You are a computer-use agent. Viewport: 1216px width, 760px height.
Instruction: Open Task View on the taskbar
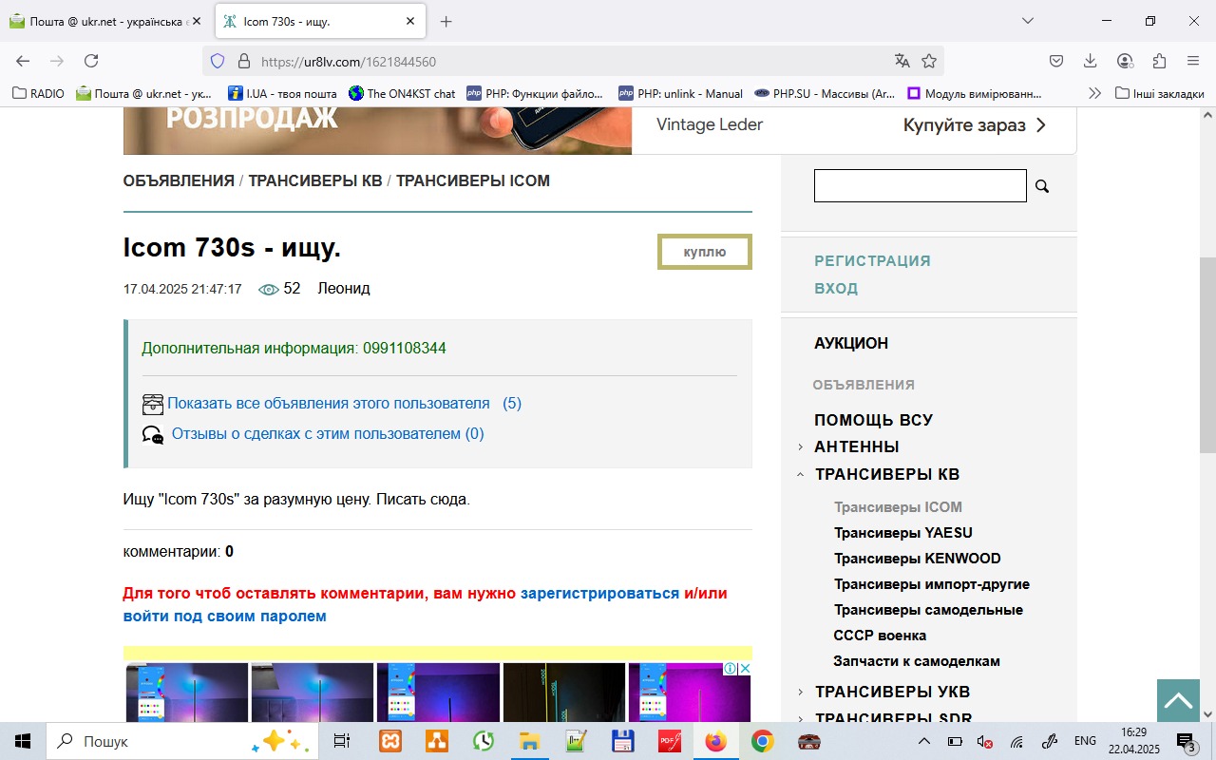(342, 741)
